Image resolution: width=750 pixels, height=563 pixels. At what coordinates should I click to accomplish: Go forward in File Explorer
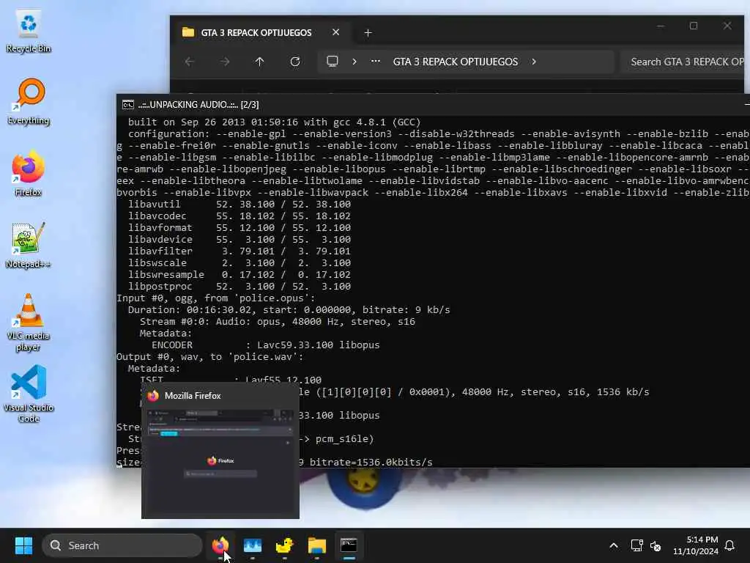point(225,62)
